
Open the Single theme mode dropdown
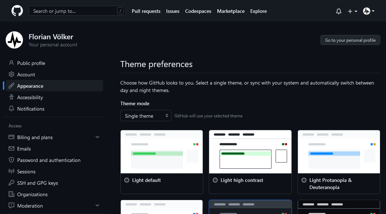pos(146,116)
